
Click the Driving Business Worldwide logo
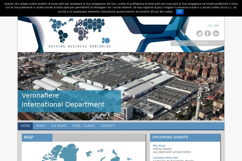click(x=79, y=33)
